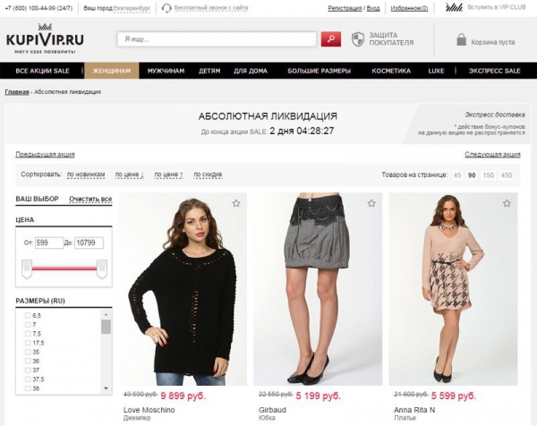Image resolution: width=537 pixels, height=426 pixels.
Task: Click the right price slider handle
Action: click(102, 268)
